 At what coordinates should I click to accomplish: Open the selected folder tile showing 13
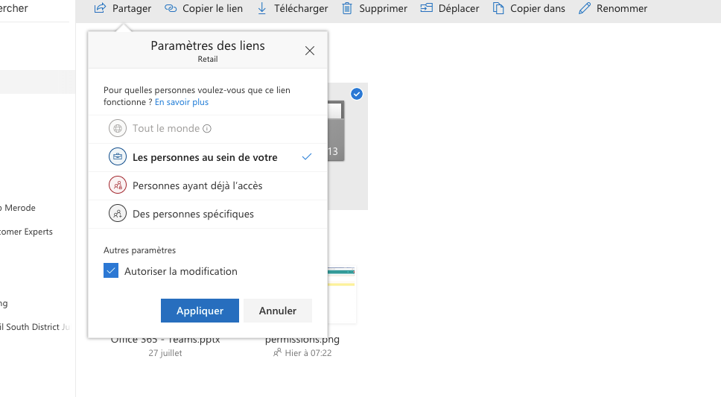pos(347,146)
